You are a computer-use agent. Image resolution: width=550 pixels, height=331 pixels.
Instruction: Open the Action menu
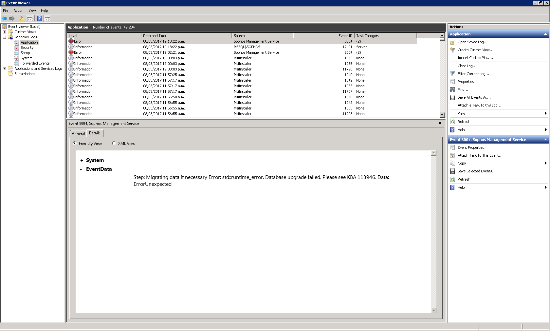click(x=18, y=10)
